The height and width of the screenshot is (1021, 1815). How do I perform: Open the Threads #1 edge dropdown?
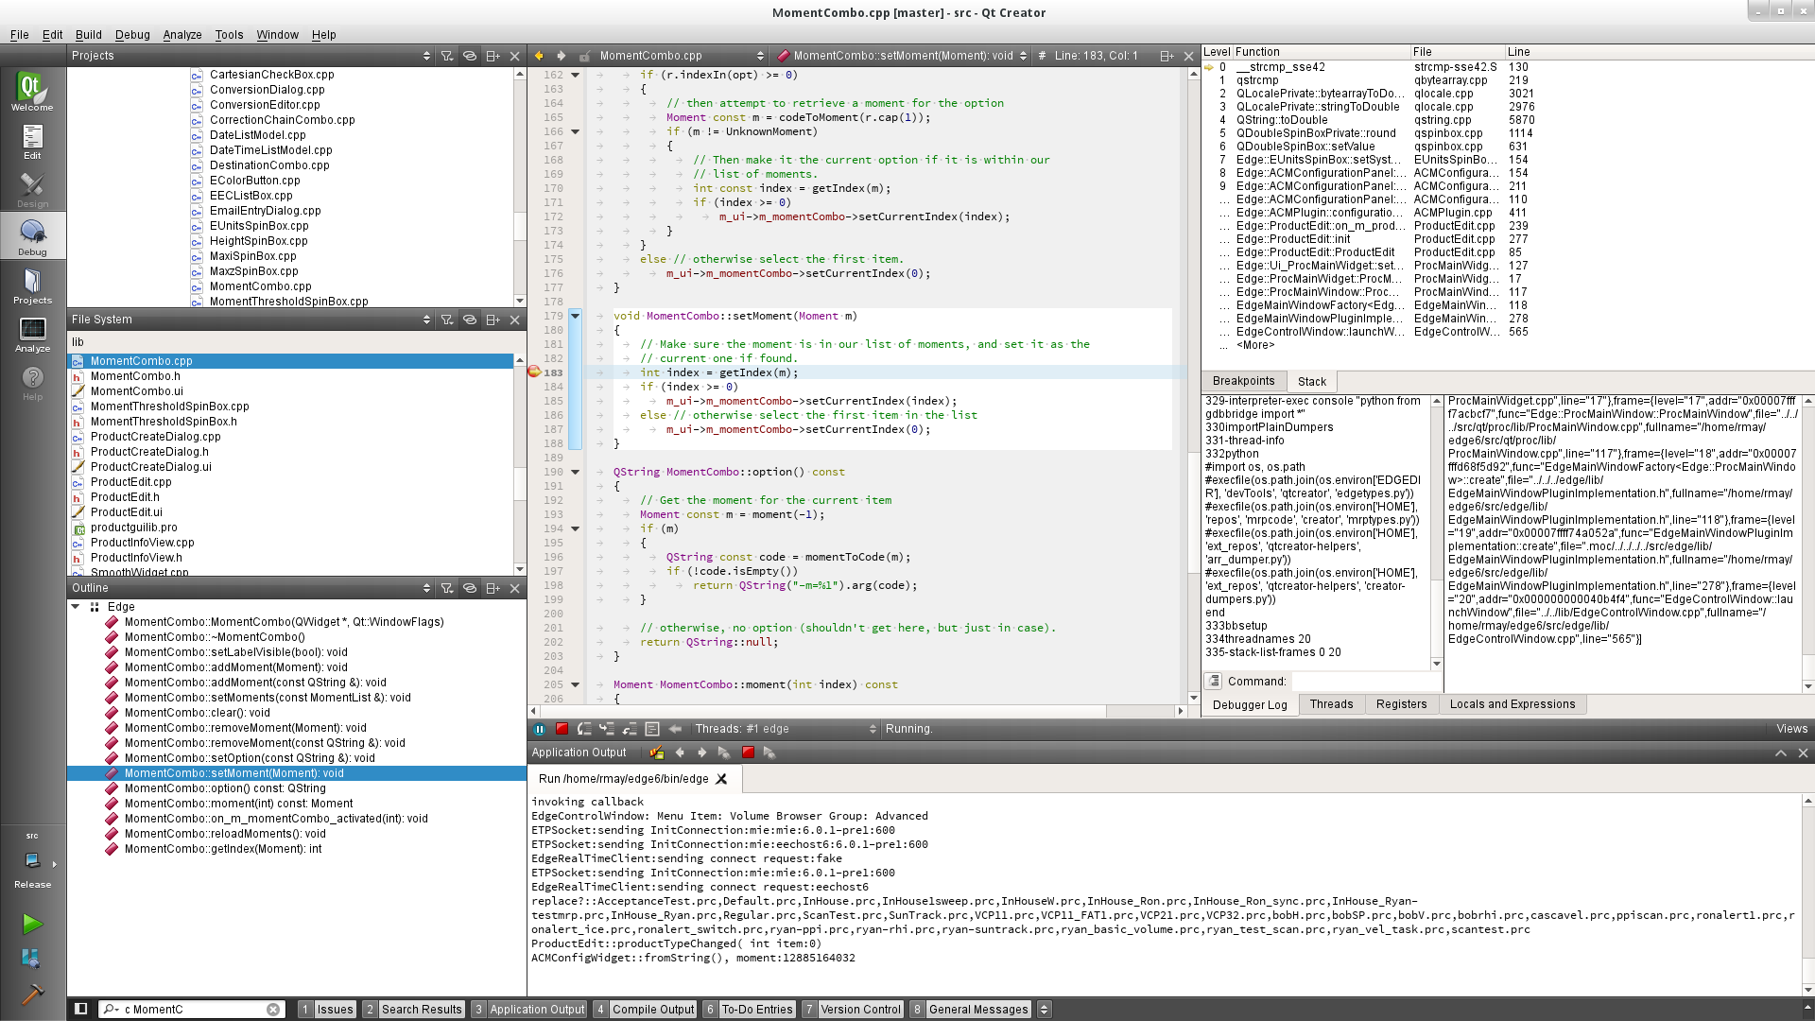[785, 729]
